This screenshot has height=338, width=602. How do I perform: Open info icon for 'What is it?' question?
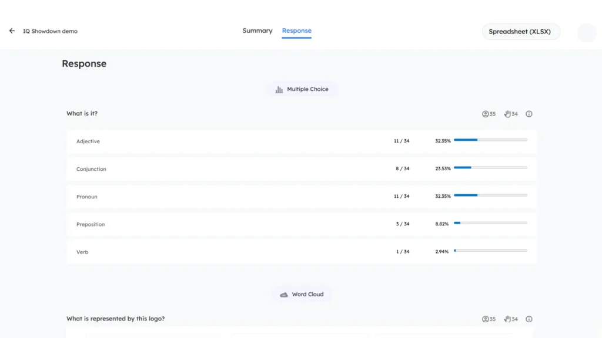tap(529, 114)
